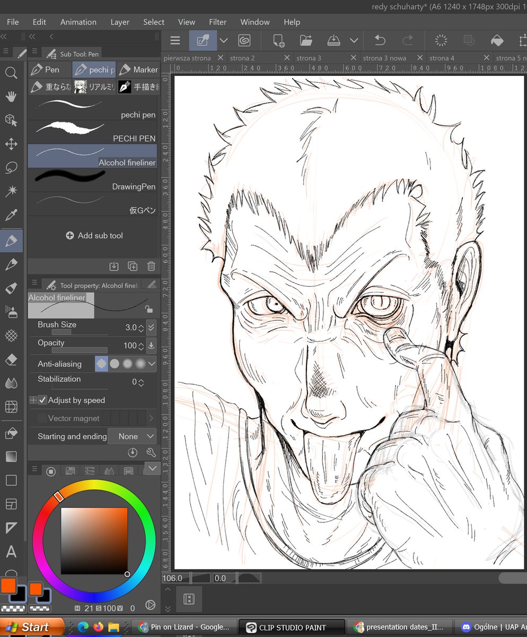Select the Lasso selection tool
527x637 pixels.
point(11,168)
